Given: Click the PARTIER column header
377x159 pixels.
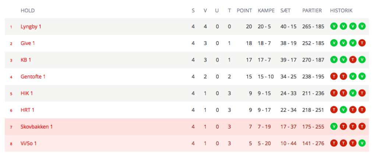Looking at the screenshot, I should pos(312,11).
